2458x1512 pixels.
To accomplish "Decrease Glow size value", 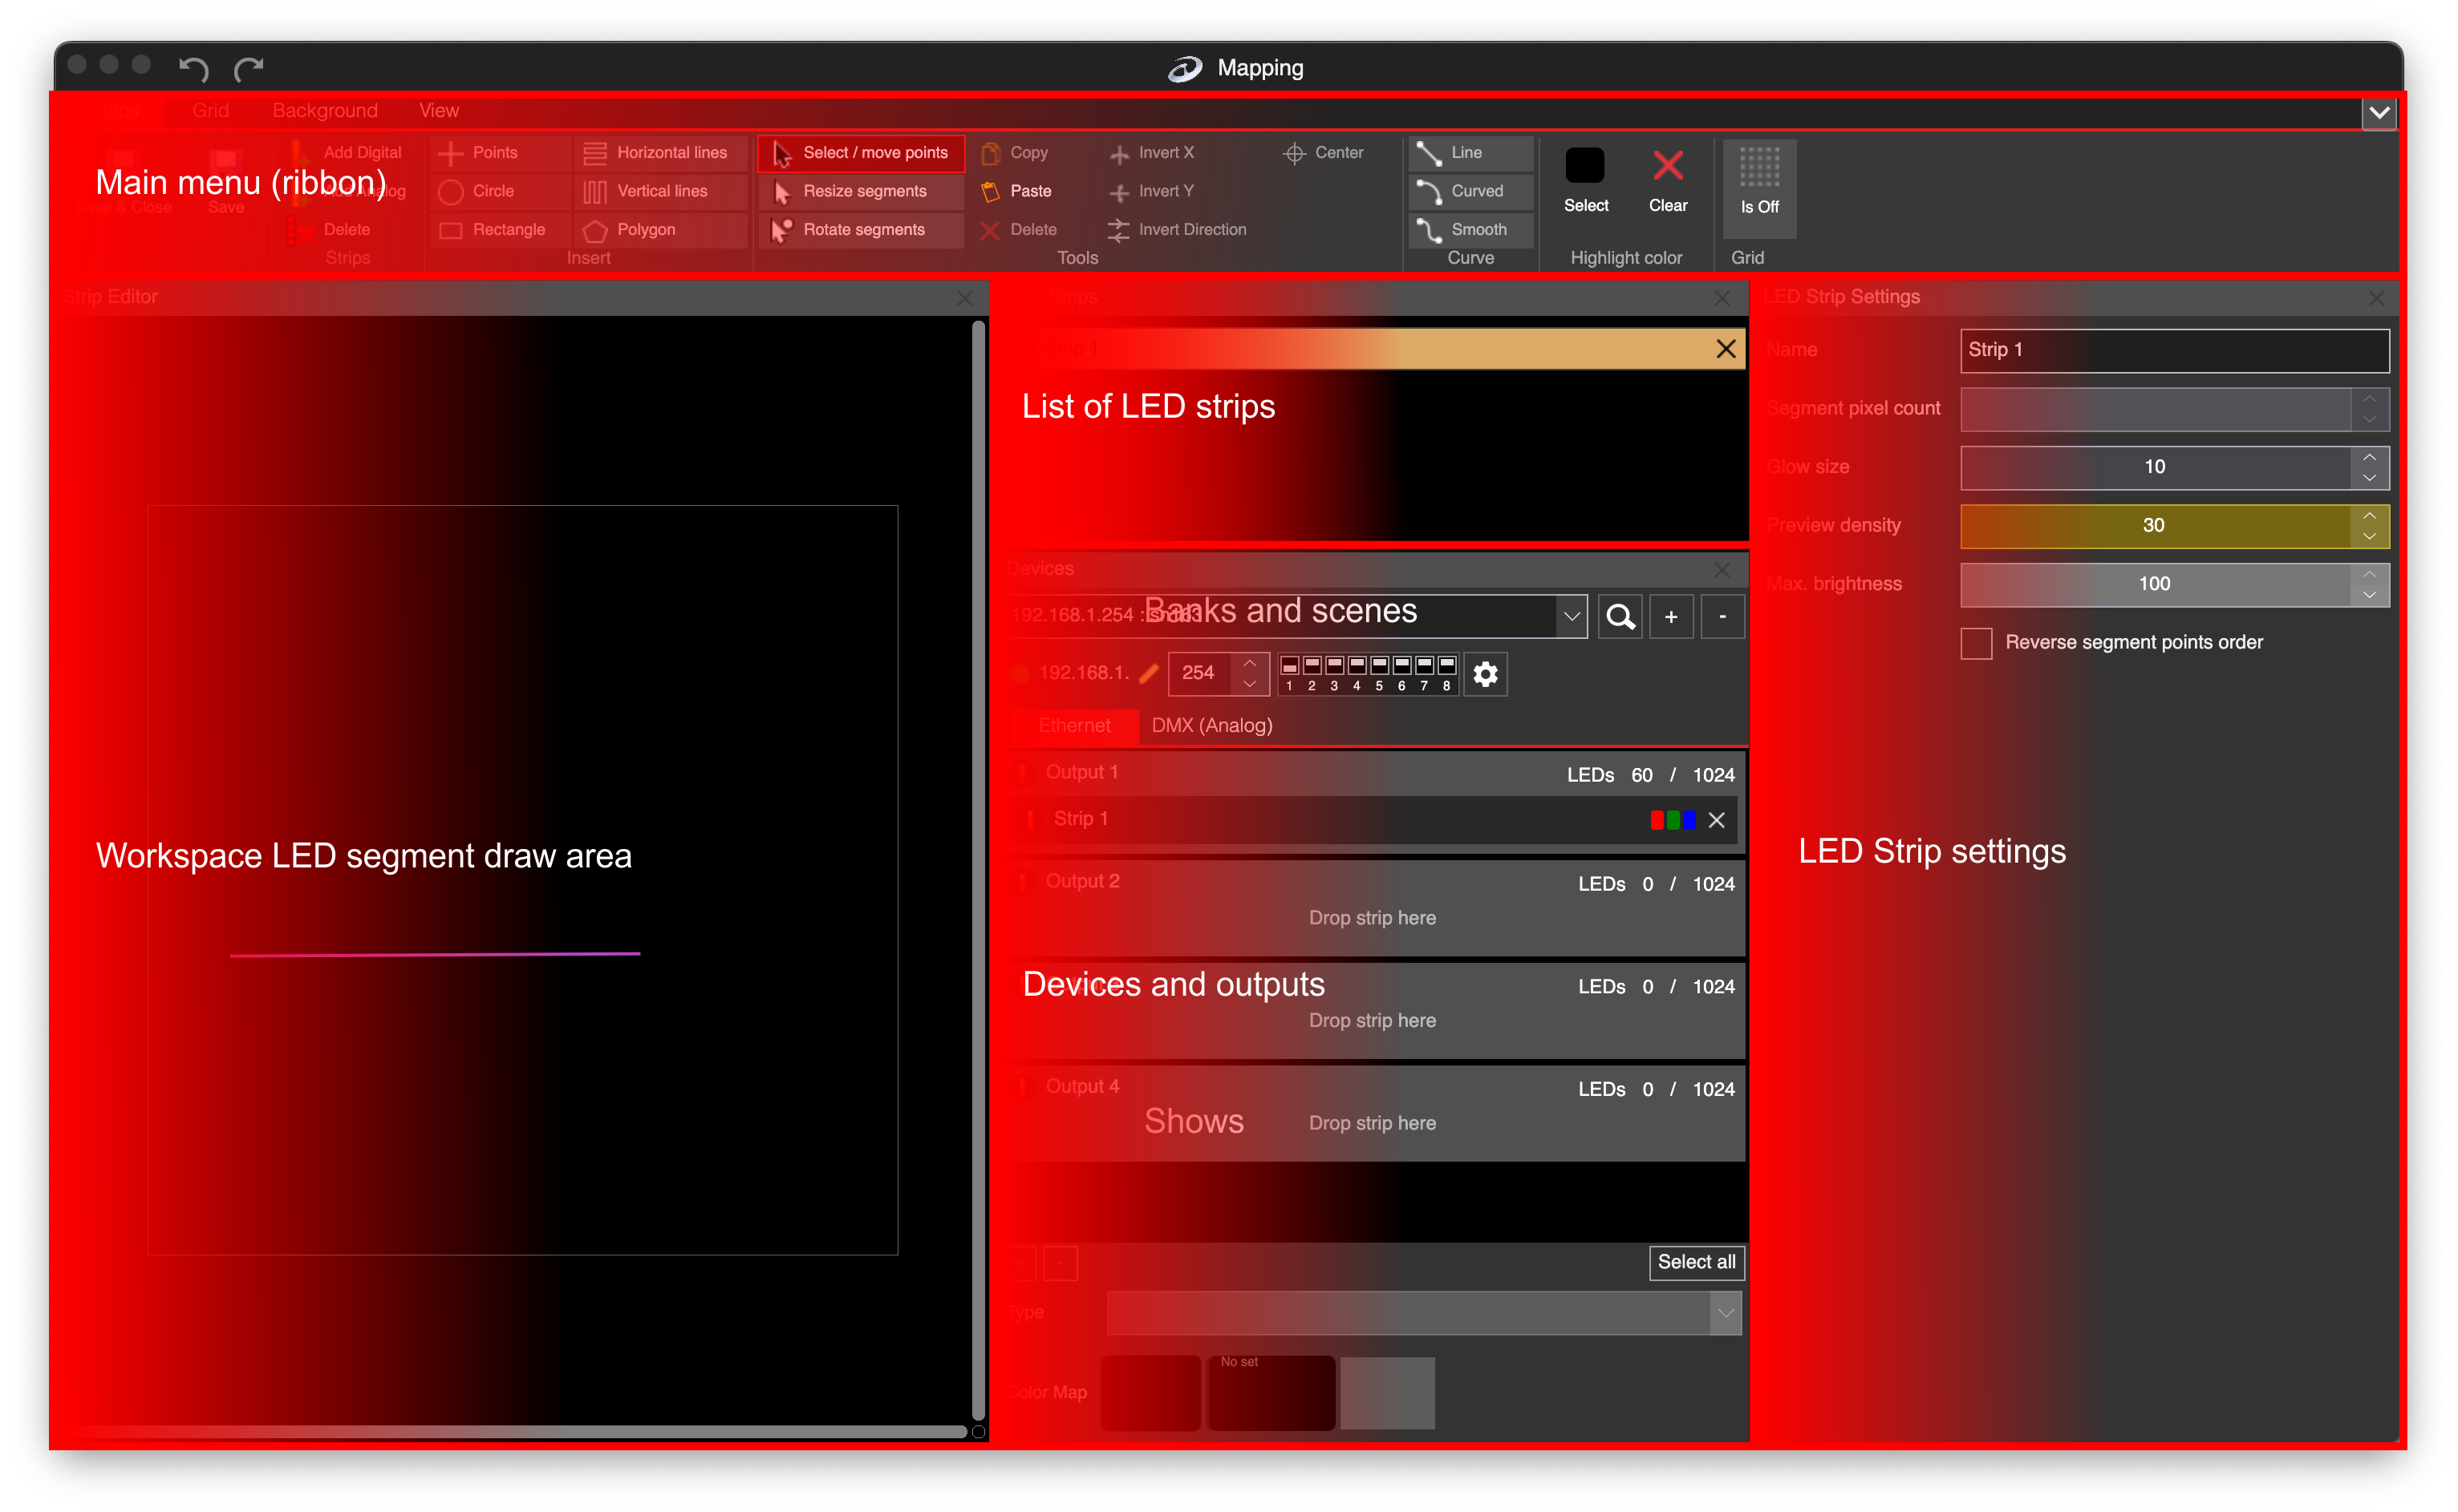I will pos(2369,478).
